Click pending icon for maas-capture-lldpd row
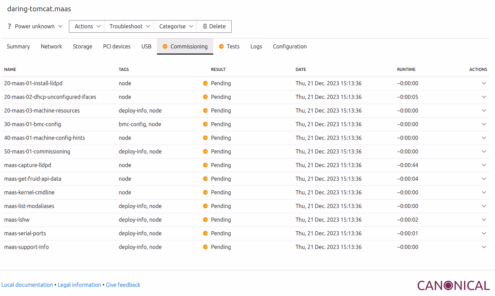This screenshot has height=296, width=495. pos(205,165)
